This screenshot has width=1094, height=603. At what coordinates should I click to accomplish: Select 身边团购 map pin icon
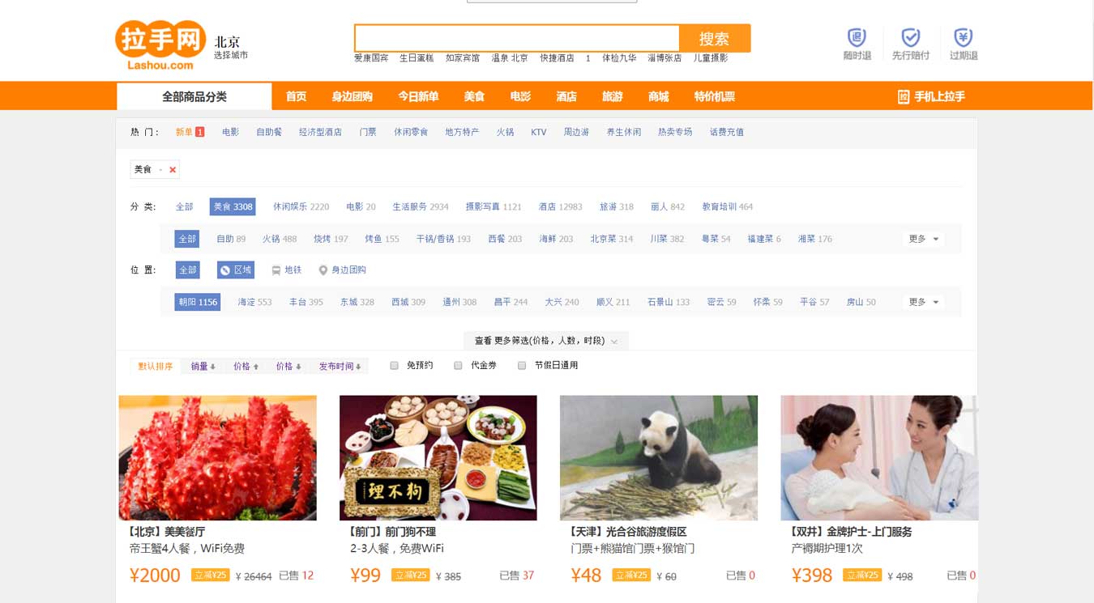[323, 270]
